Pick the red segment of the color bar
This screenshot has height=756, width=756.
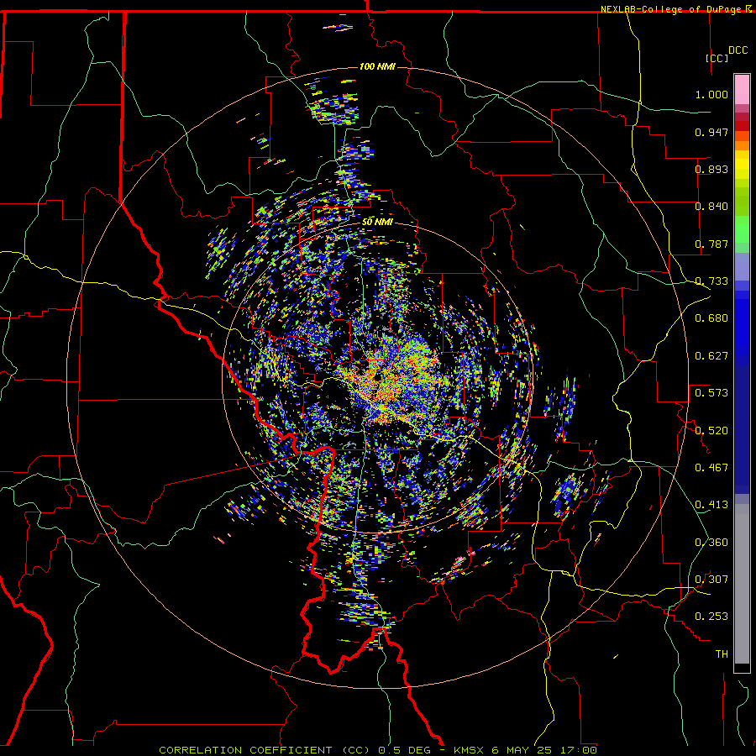click(x=742, y=126)
